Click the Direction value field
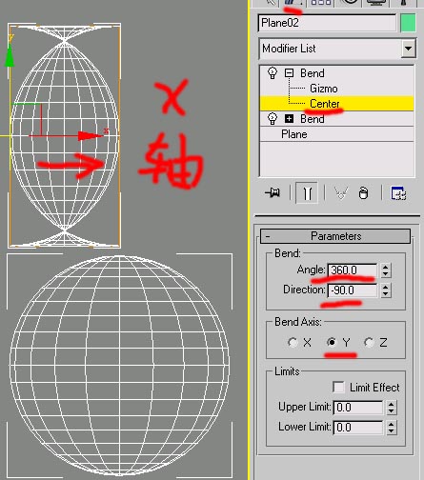The image size is (424, 480). pyautogui.click(x=352, y=290)
